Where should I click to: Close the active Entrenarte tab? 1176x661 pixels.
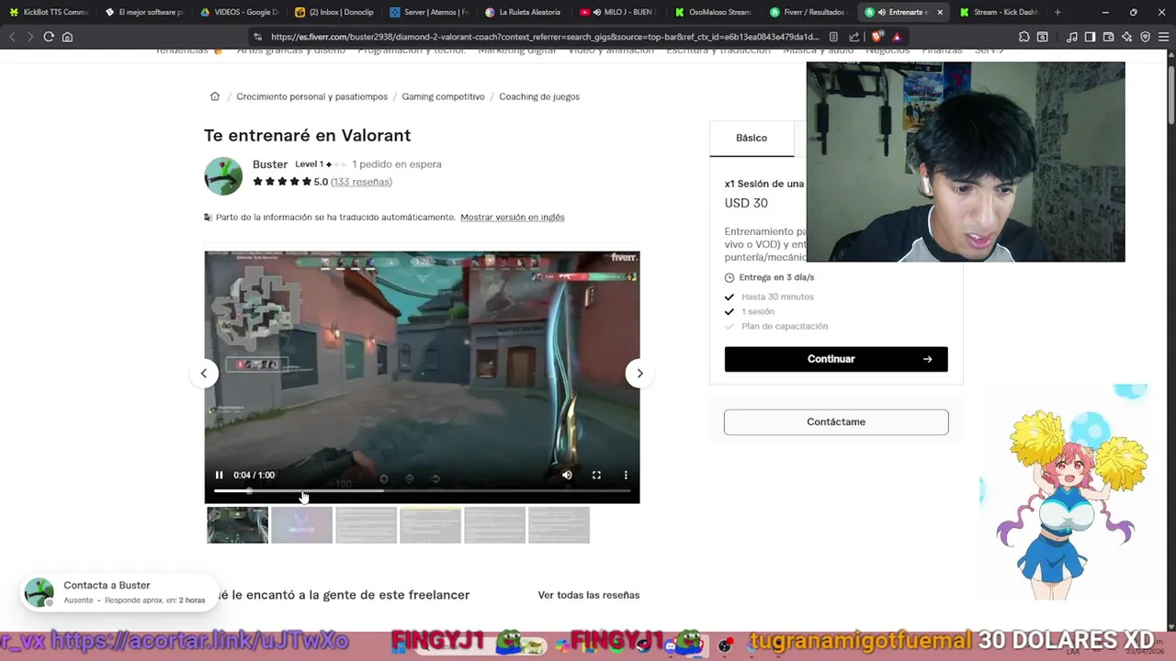(940, 12)
